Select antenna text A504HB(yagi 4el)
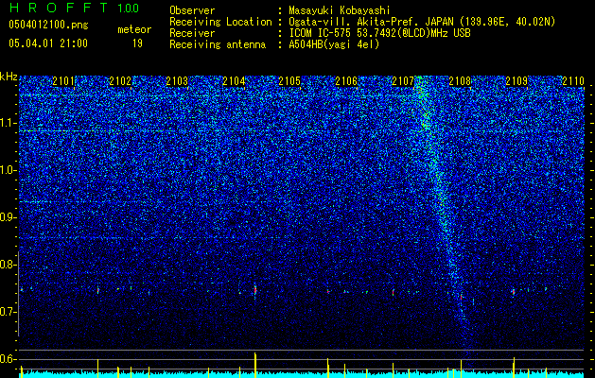Screen dimensions: 595x378 point(334,44)
